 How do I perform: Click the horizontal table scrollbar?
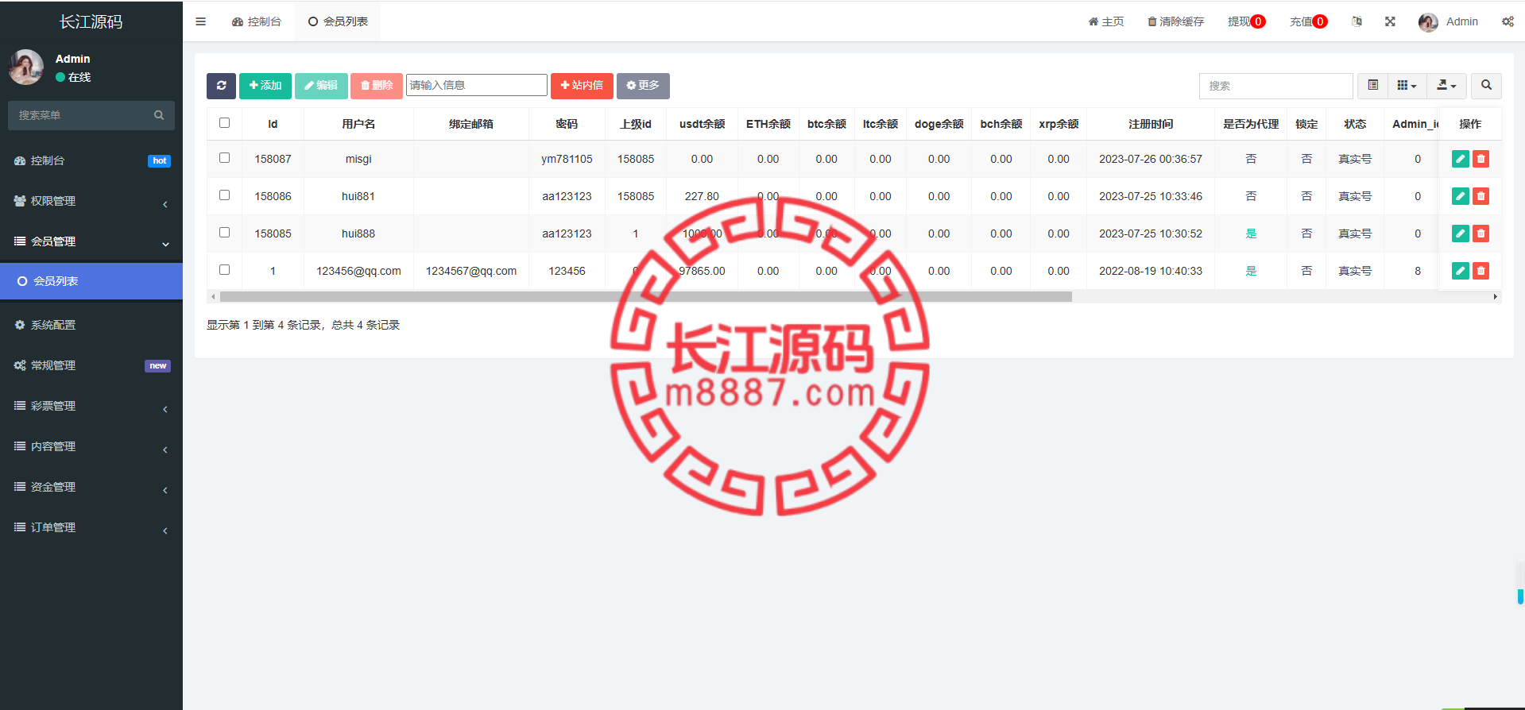[646, 296]
